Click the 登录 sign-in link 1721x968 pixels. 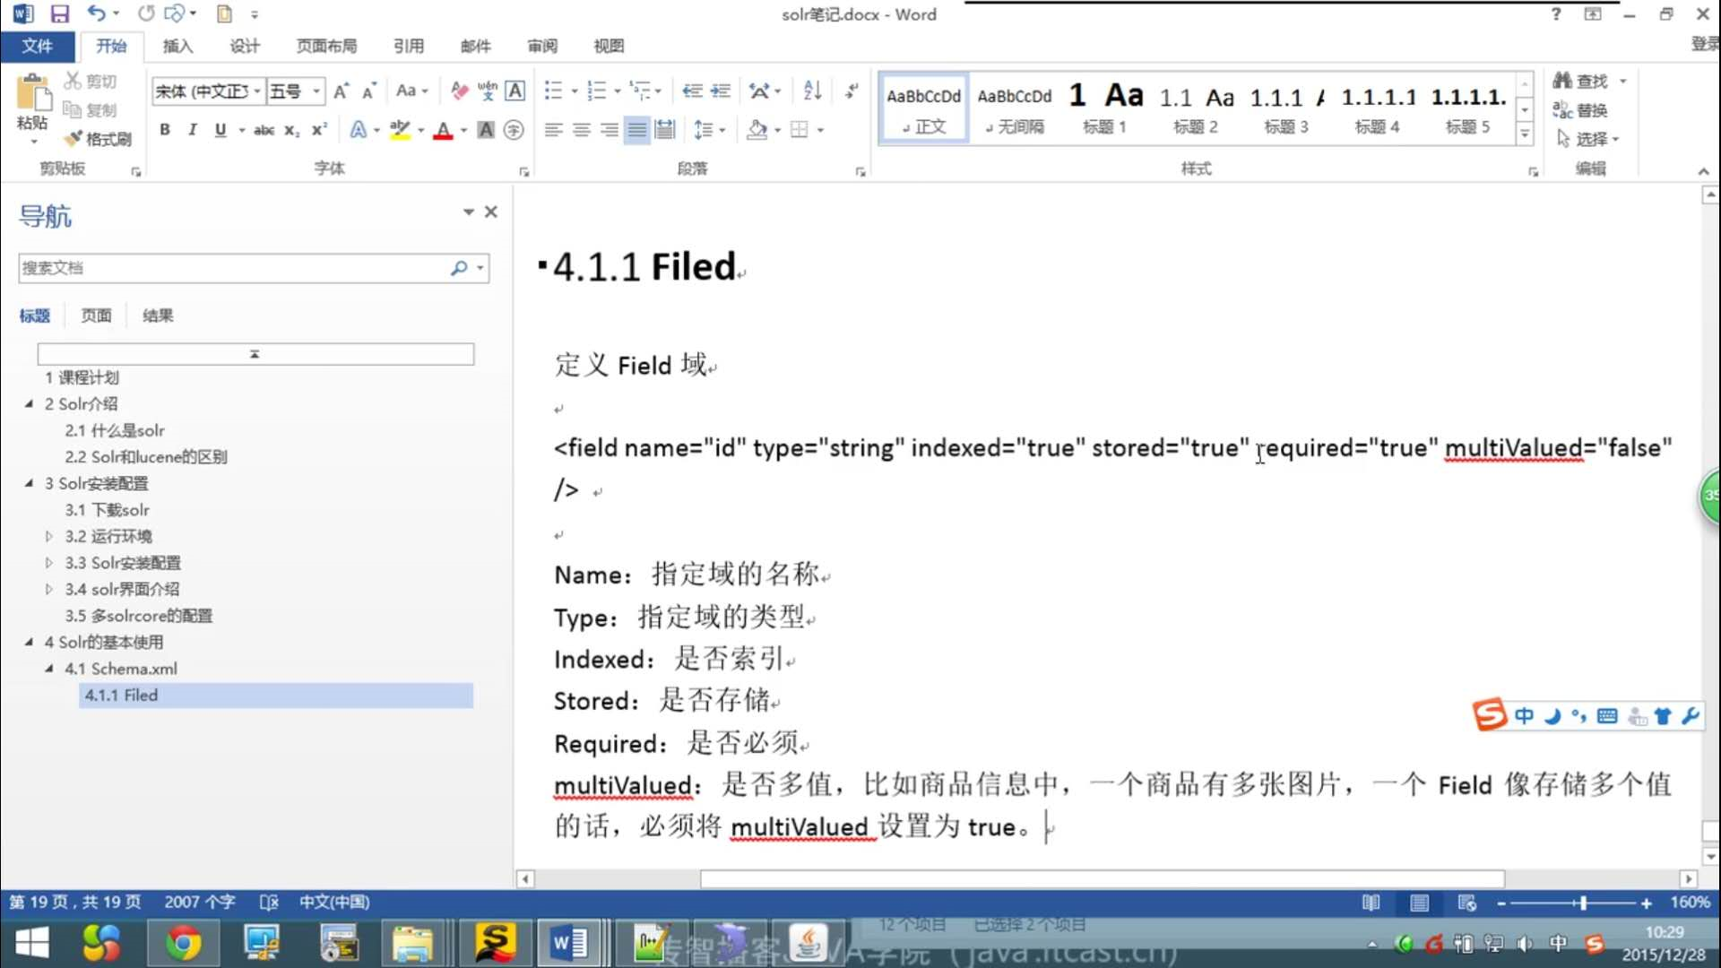tap(1705, 44)
